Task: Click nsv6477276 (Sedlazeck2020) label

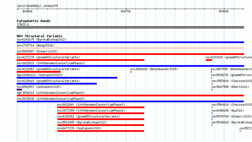Action: tap(79, 128)
